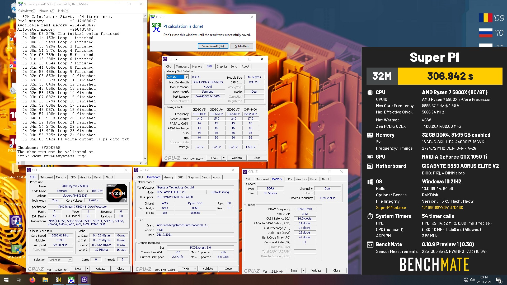Click the Part Number F4-4400C17-16GVK field
This screenshot has width=507, height=285.
coord(208,96)
